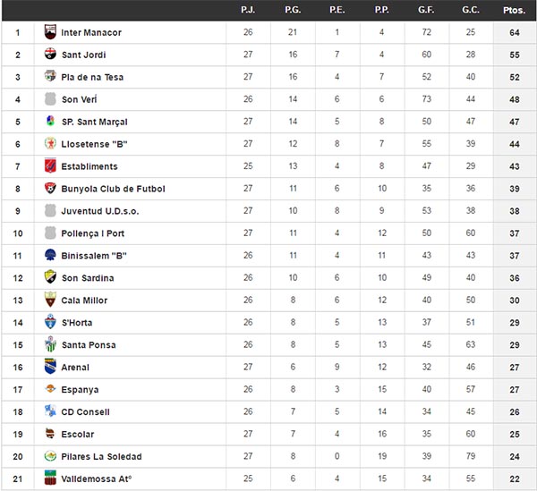Click the Arenal blue striped crest
Screen dimensions: 537x491
(x=50, y=367)
